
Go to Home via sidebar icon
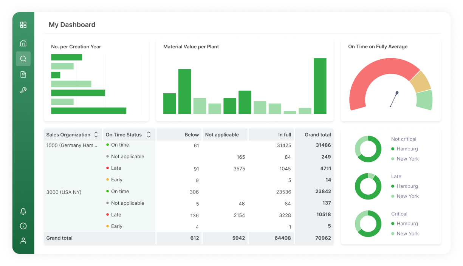coord(23,43)
